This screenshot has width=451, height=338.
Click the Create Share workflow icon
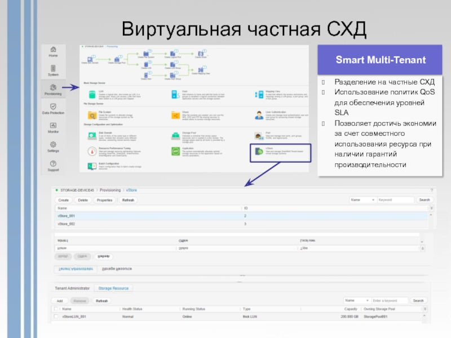point(201,54)
